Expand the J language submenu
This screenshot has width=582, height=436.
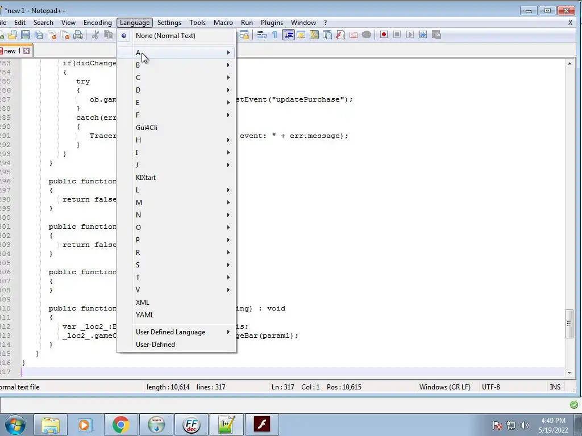176,165
